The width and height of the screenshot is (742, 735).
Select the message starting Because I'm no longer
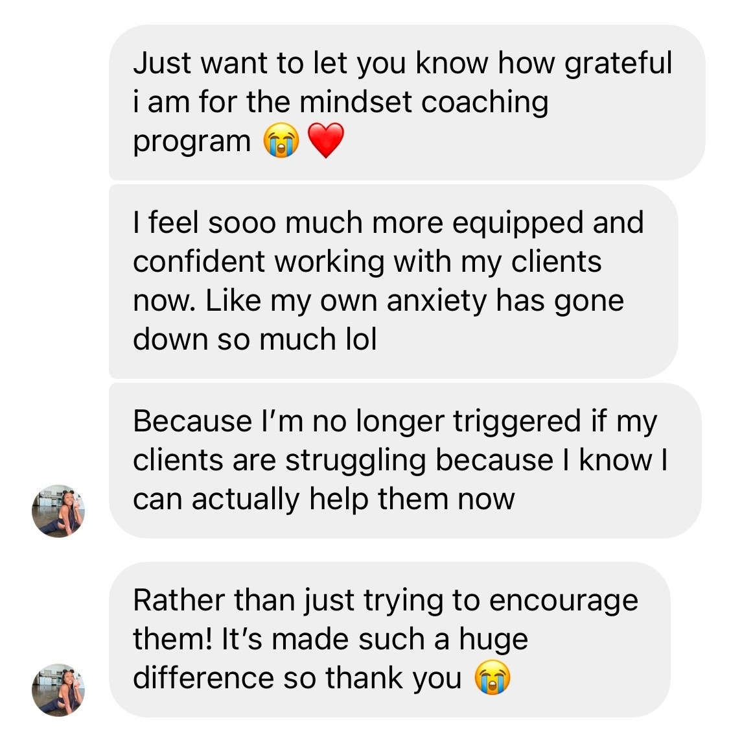point(405,461)
